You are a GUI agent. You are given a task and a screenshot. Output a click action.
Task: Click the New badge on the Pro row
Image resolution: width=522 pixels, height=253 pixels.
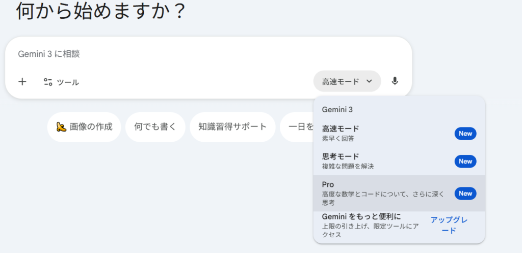pyautogui.click(x=465, y=194)
